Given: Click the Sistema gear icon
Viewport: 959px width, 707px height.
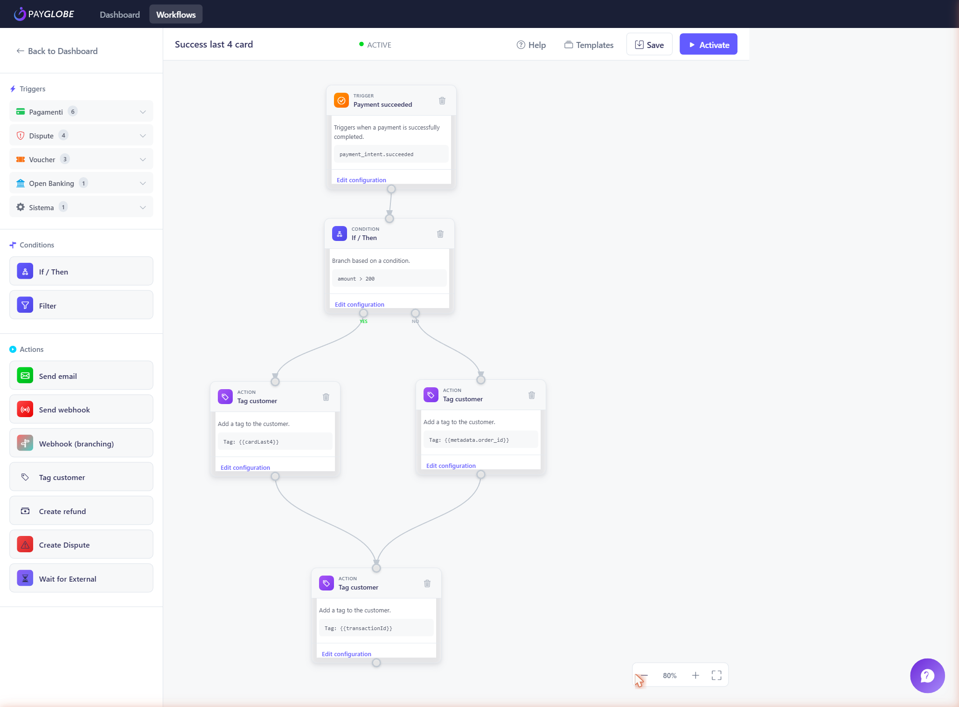Looking at the screenshot, I should tap(21, 207).
